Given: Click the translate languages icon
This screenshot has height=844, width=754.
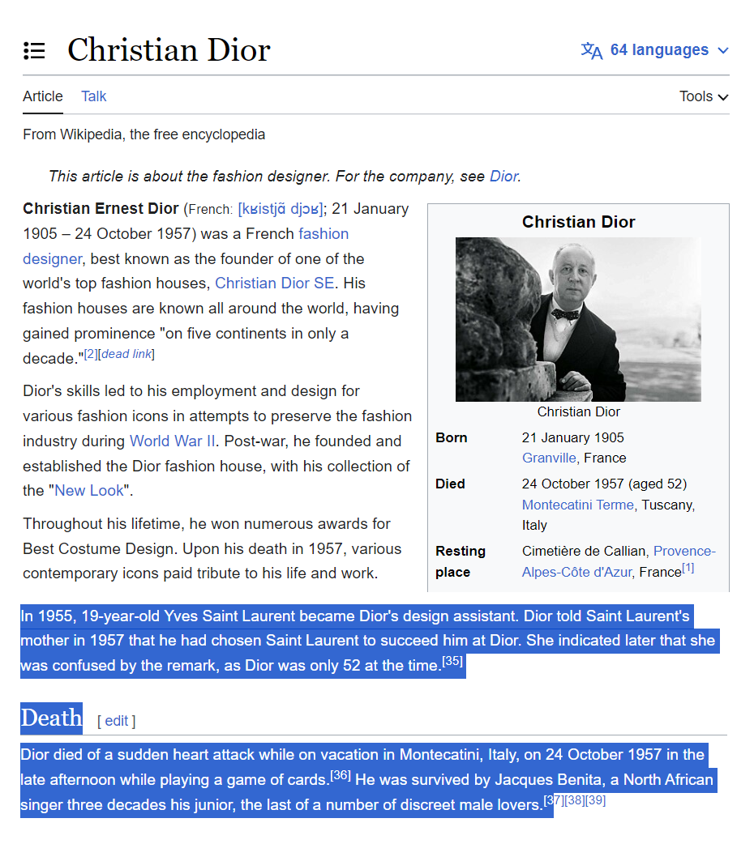Looking at the screenshot, I should [x=591, y=50].
